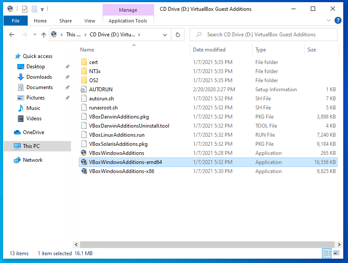Go up one folder level
348x263 pixels.
tap(44, 35)
